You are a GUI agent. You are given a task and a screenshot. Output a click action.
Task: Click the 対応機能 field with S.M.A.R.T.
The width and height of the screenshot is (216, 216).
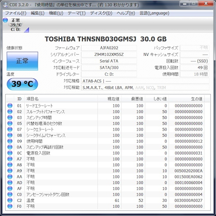pos(145,87)
